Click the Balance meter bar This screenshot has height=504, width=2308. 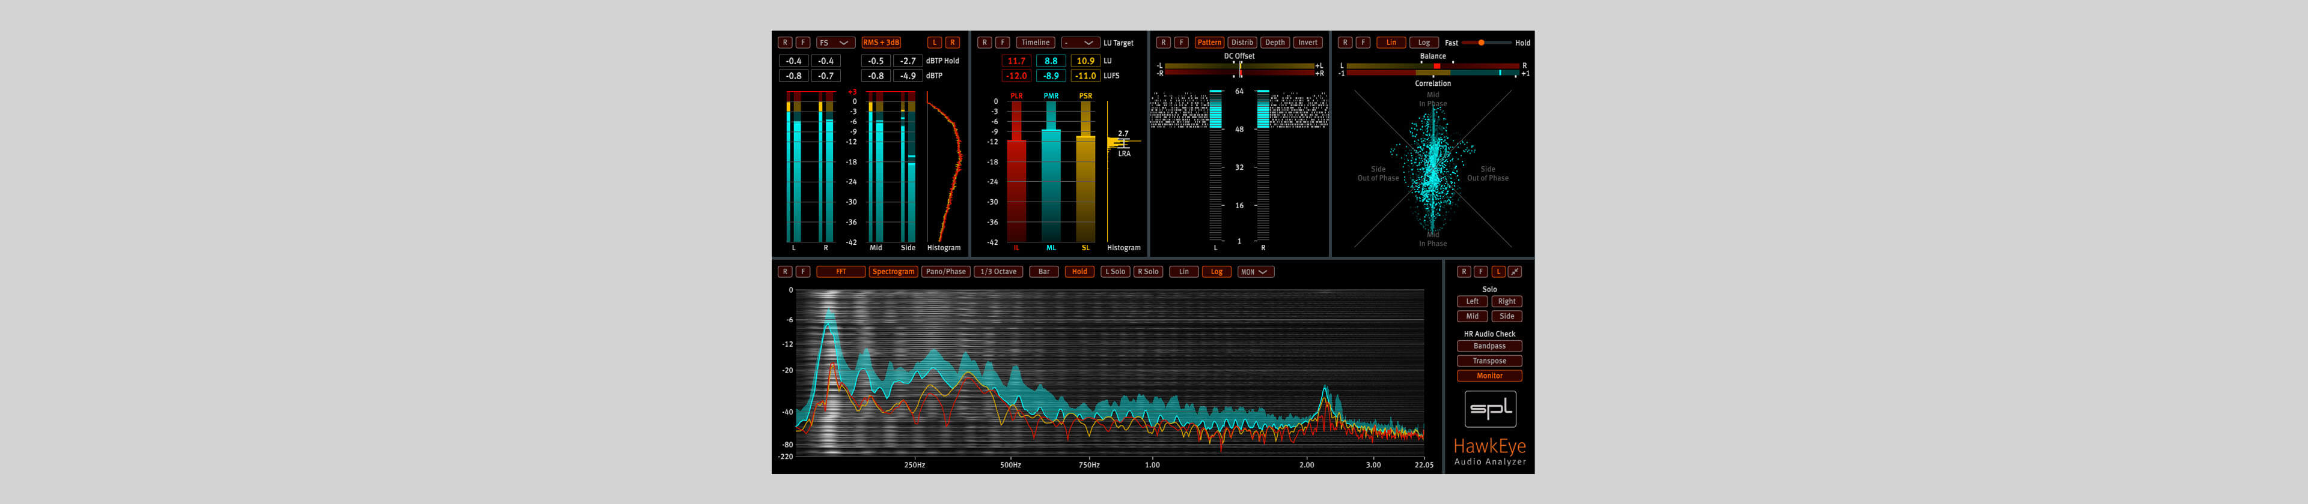coord(1433,66)
